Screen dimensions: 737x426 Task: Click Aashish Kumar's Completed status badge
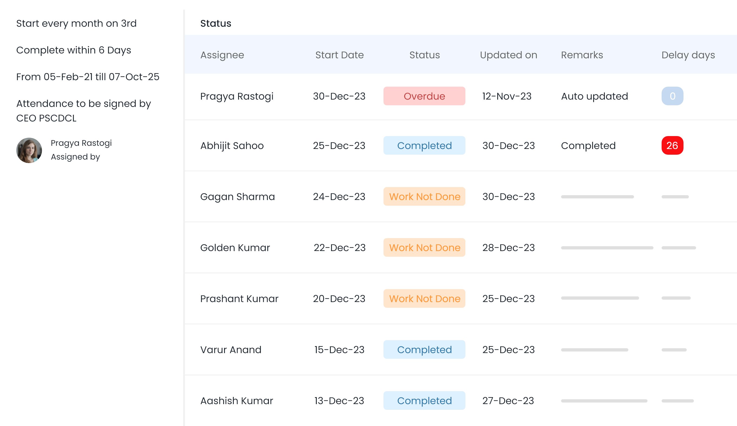[x=424, y=401]
